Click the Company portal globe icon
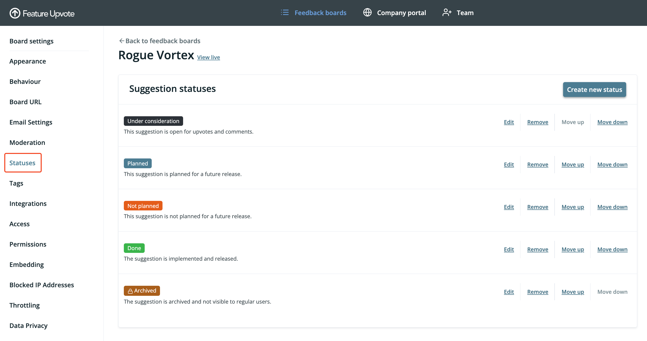 point(367,13)
